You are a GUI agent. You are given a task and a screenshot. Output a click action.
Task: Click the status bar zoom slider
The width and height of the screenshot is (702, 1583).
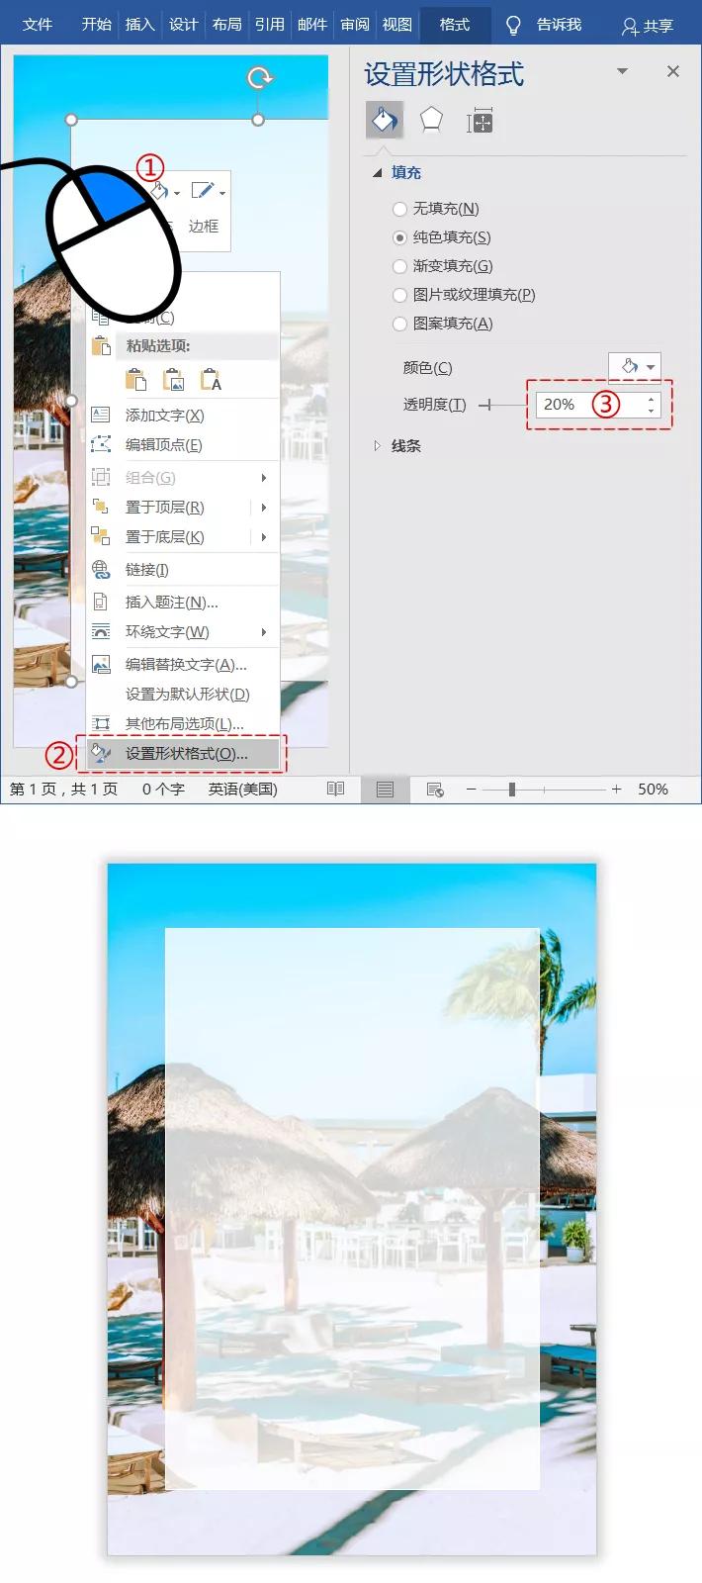click(x=544, y=790)
